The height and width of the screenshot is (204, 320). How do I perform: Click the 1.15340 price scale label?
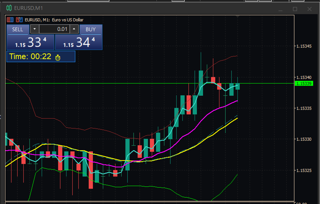(304, 77)
